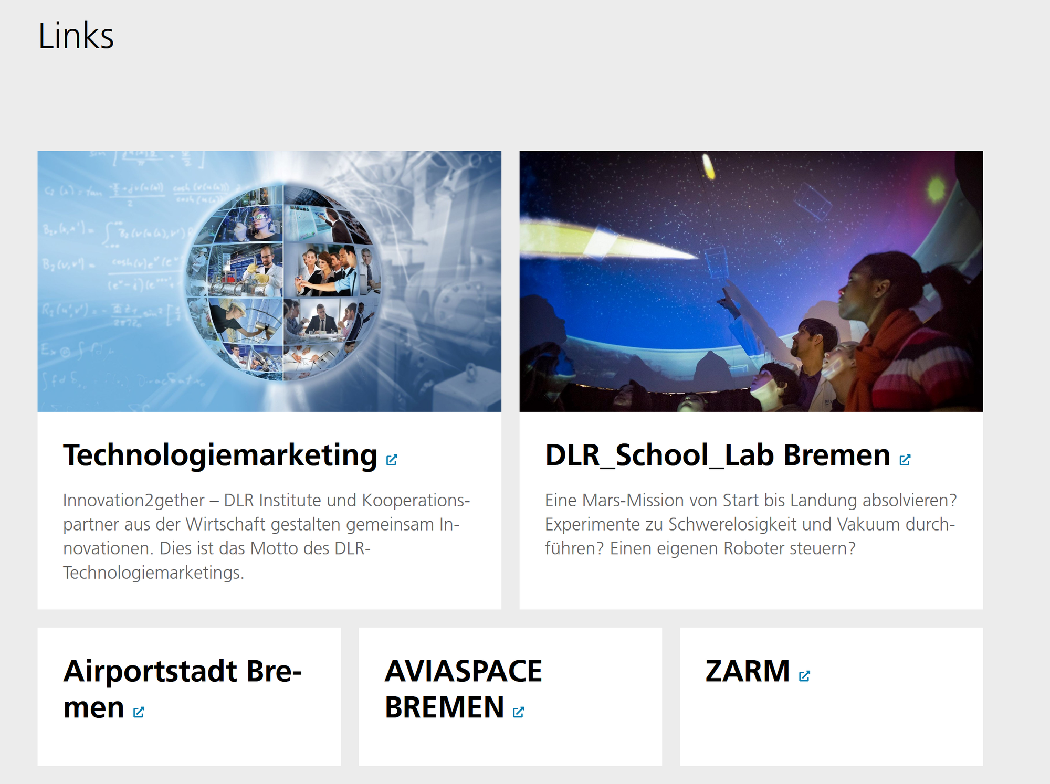Click the word Innovation2gether in the description
The height and width of the screenshot is (784, 1050).
click(133, 501)
